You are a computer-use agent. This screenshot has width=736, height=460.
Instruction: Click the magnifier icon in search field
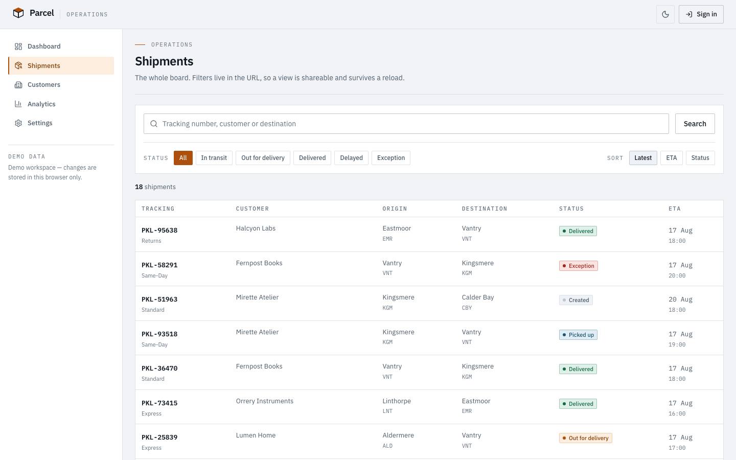click(x=154, y=124)
